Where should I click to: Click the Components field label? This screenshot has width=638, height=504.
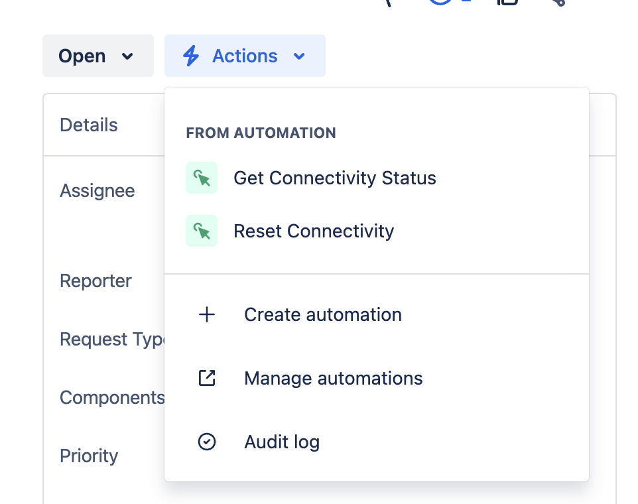point(111,397)
